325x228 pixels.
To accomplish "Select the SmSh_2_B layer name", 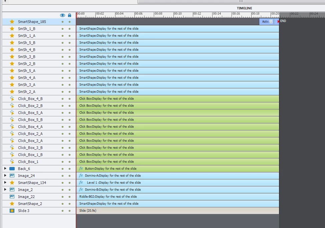I will [x=27, y=64].
